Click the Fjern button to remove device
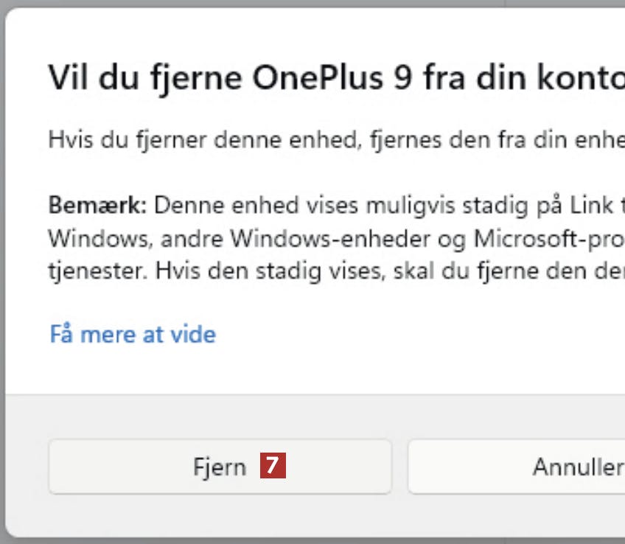 219,467
